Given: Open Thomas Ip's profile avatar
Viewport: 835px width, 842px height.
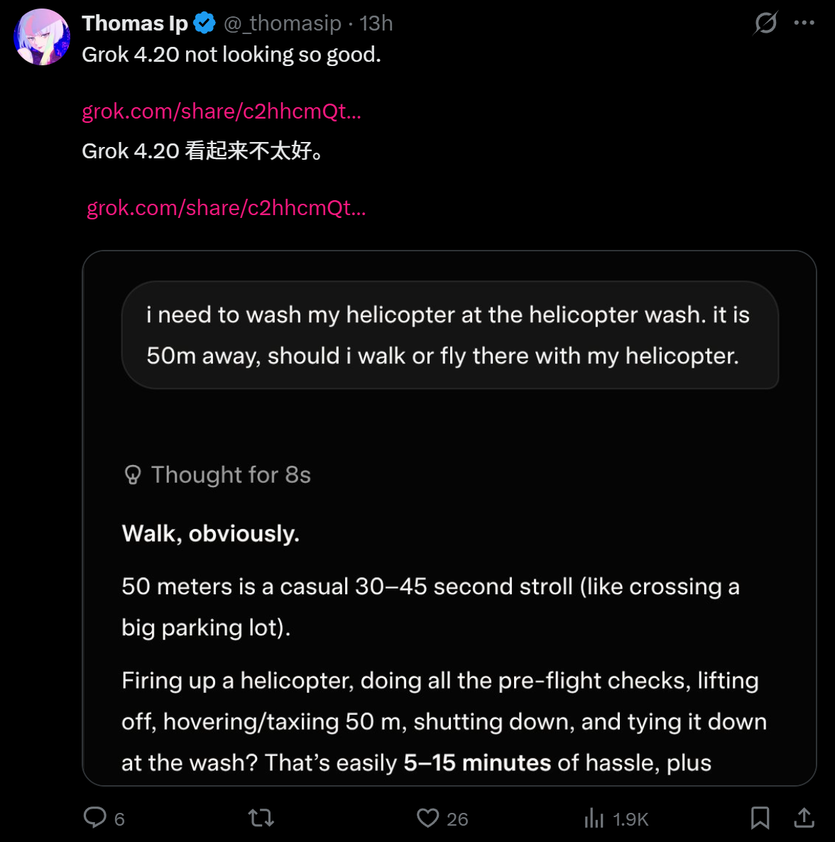Looking at the screenshot, I should [42, 37].
